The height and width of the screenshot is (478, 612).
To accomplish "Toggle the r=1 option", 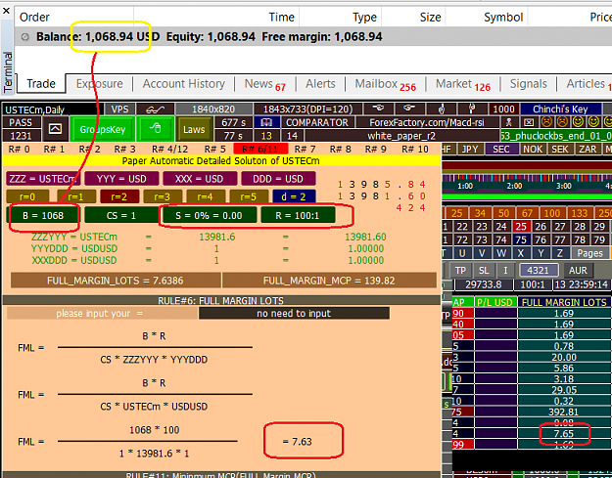I will point(76,196).
